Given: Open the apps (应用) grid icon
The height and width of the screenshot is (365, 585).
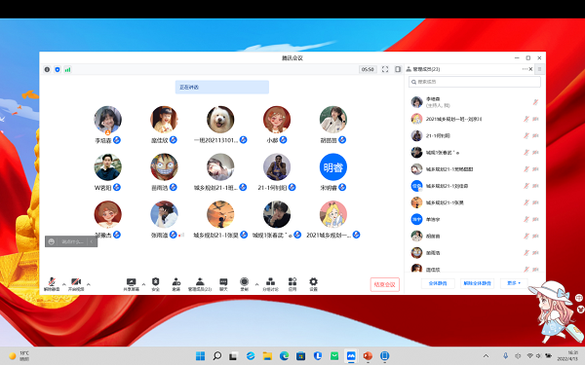Looking at the screenshot, I should (x=292, y=284).
